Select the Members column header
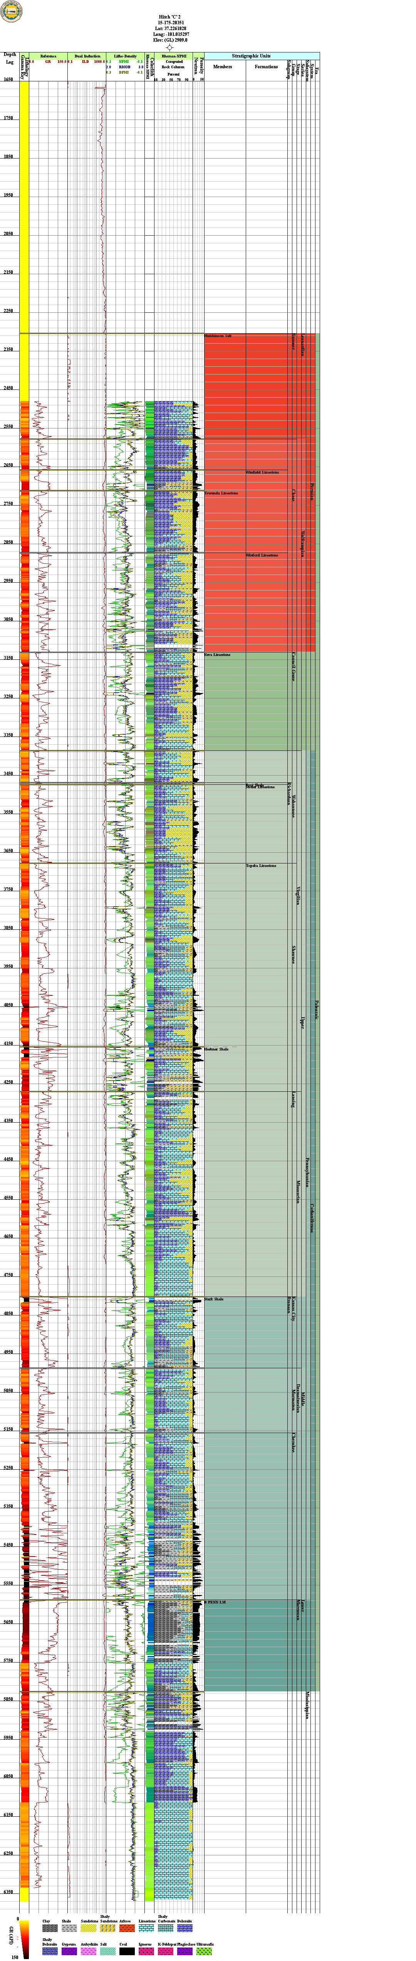This screenshot has height=1961, width=416. tap(223, 67)
